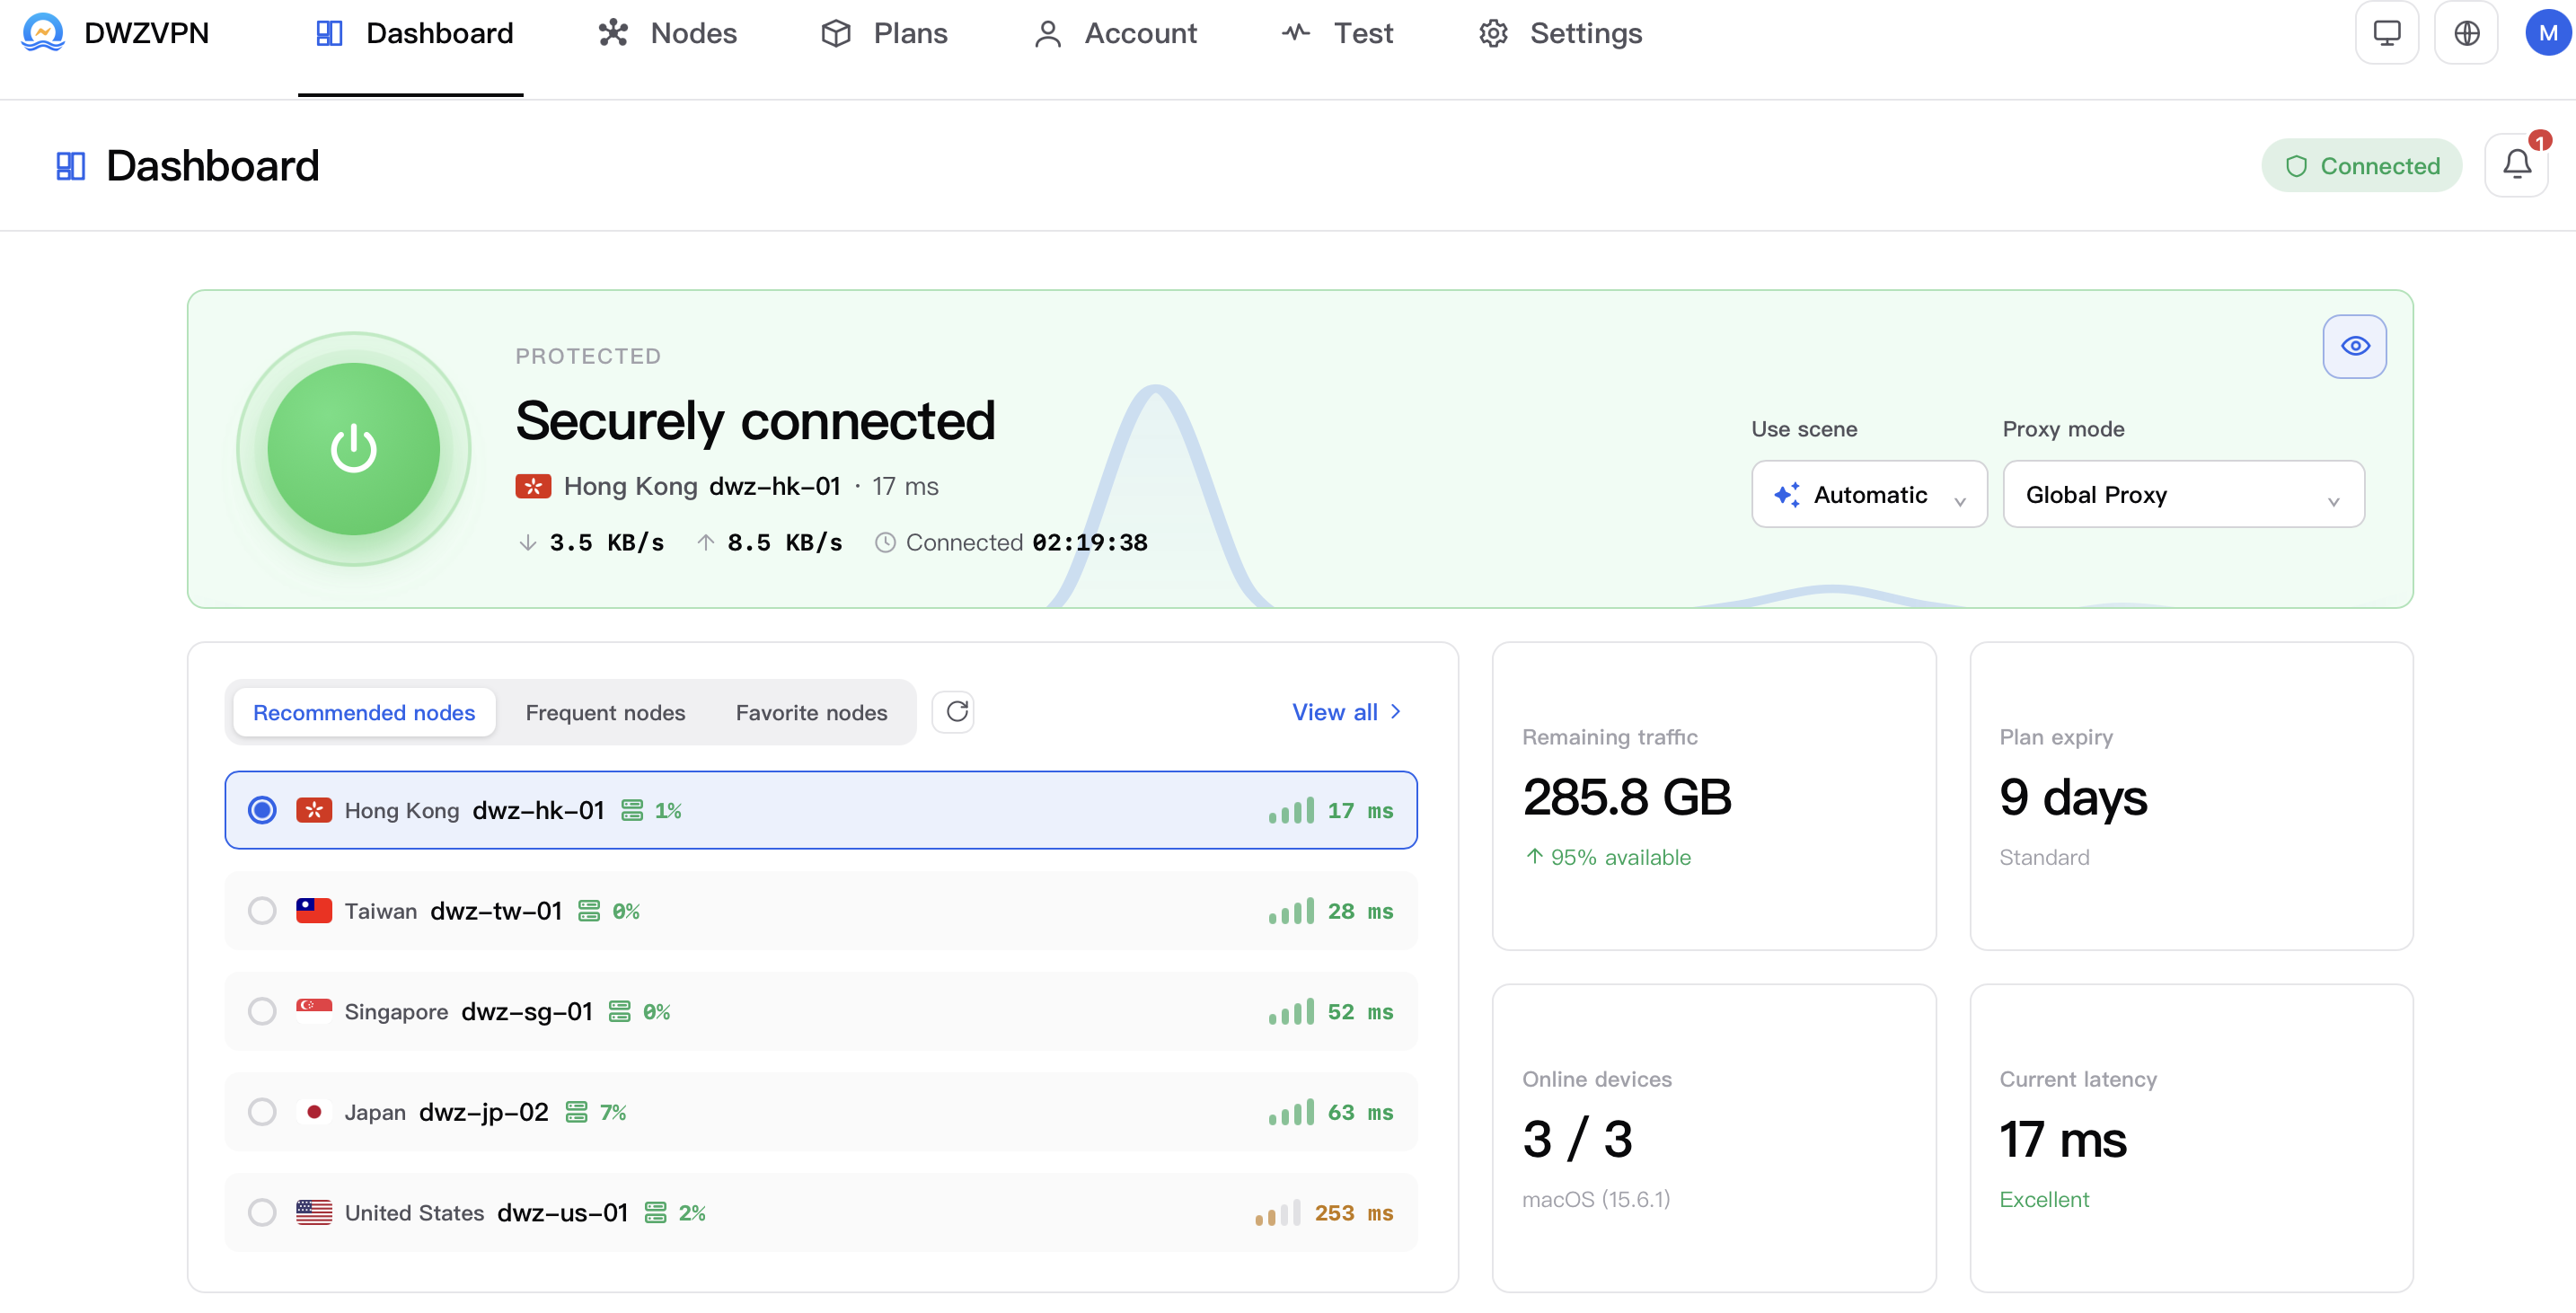Open the Use scene Automatic dropdown

point(1868,494)
